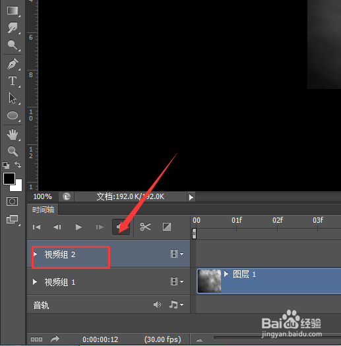The image size is (341, 346).
Task: Convert to frame animation
Action: (36, 339)
